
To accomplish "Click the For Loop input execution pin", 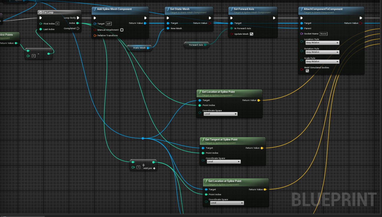I will point(41,18).
